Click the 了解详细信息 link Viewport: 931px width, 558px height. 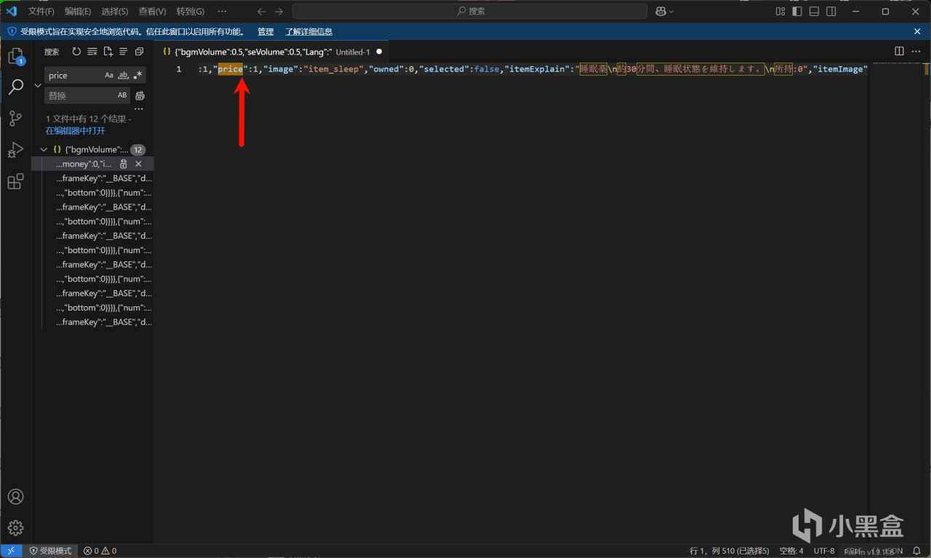click(308, 31)
